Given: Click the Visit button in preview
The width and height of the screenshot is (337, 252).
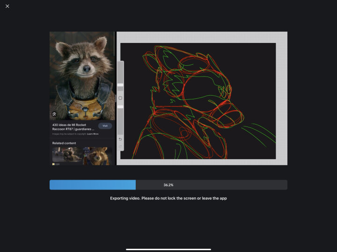Looking at the screenshot, I should click(x=105, y=126).
